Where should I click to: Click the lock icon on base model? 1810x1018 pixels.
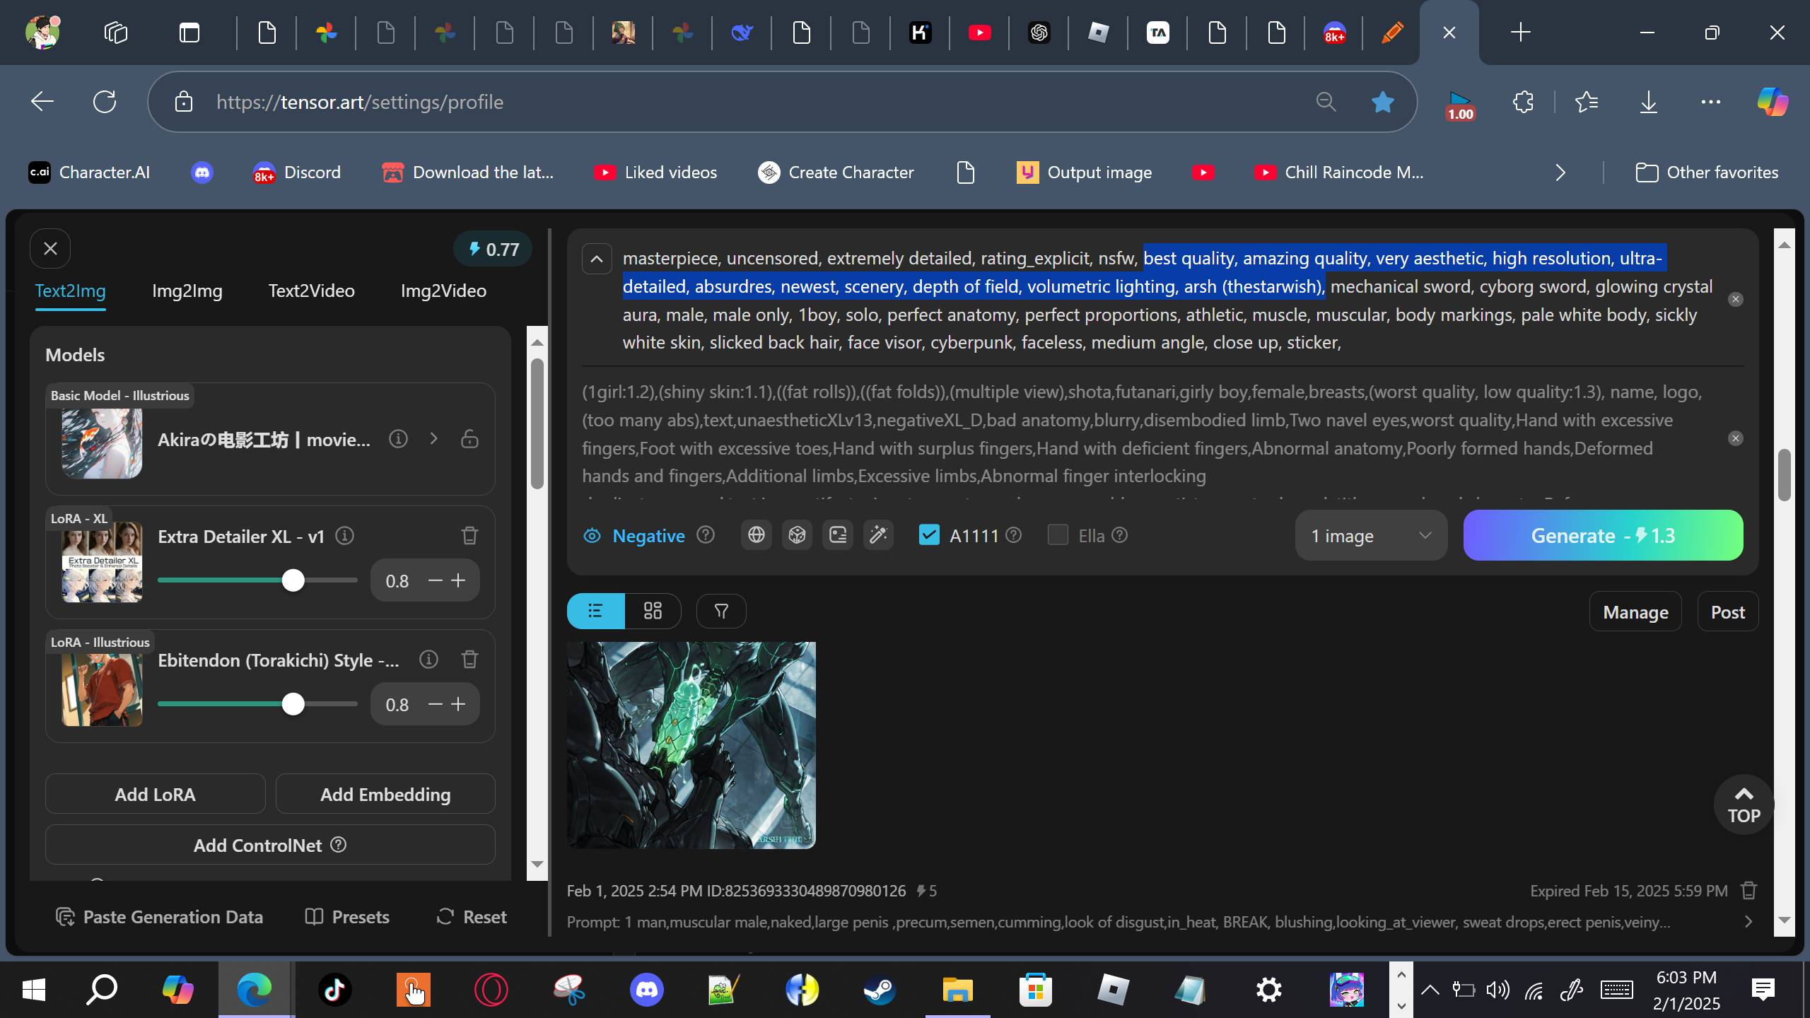[x=469, y=439]
